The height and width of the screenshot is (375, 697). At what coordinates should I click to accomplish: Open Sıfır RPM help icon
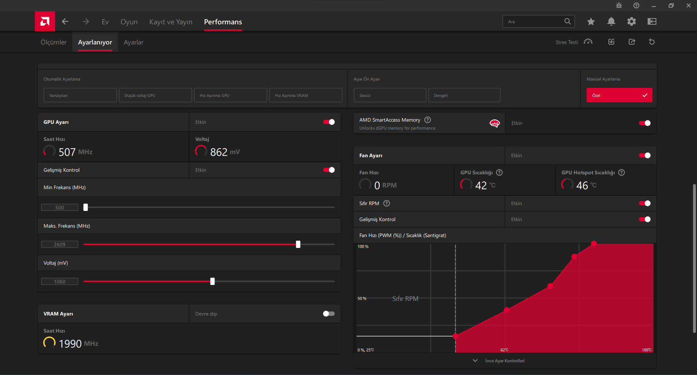pos(387,203)
